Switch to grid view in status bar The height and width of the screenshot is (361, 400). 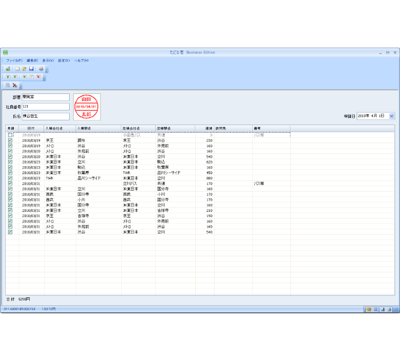(x=369, y=310)
